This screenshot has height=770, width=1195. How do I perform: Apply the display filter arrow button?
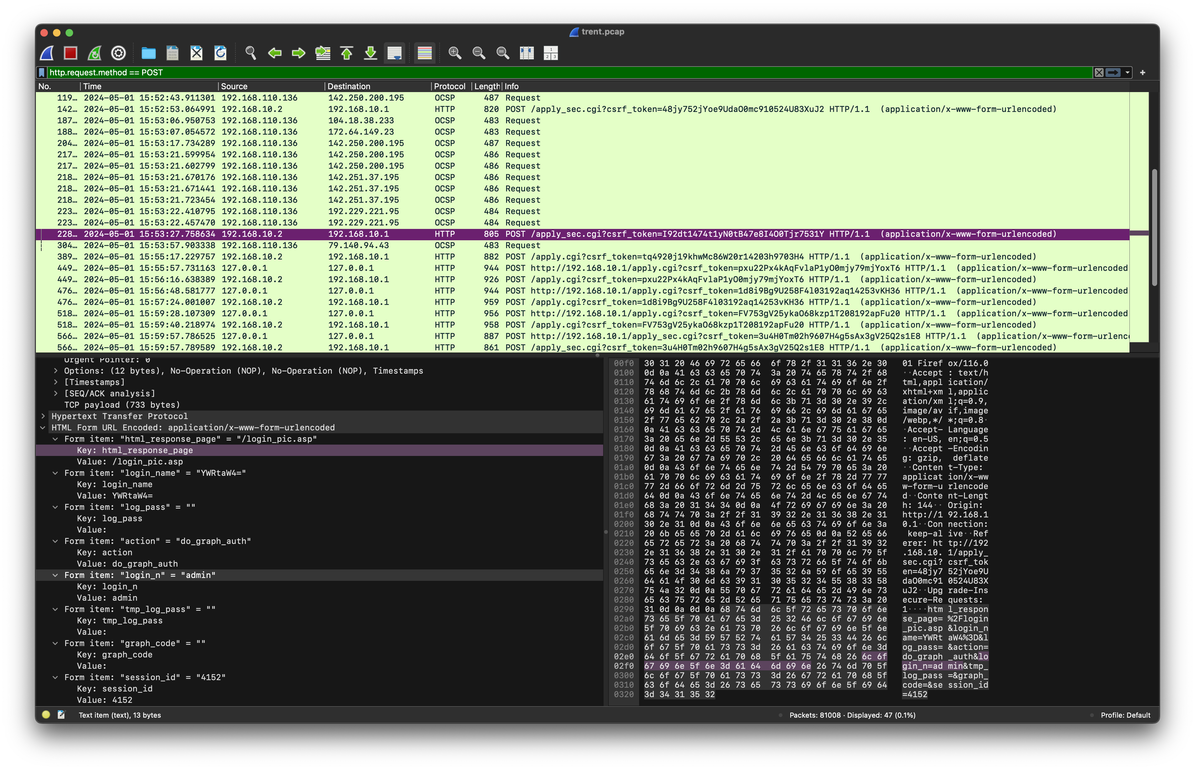1113,73
